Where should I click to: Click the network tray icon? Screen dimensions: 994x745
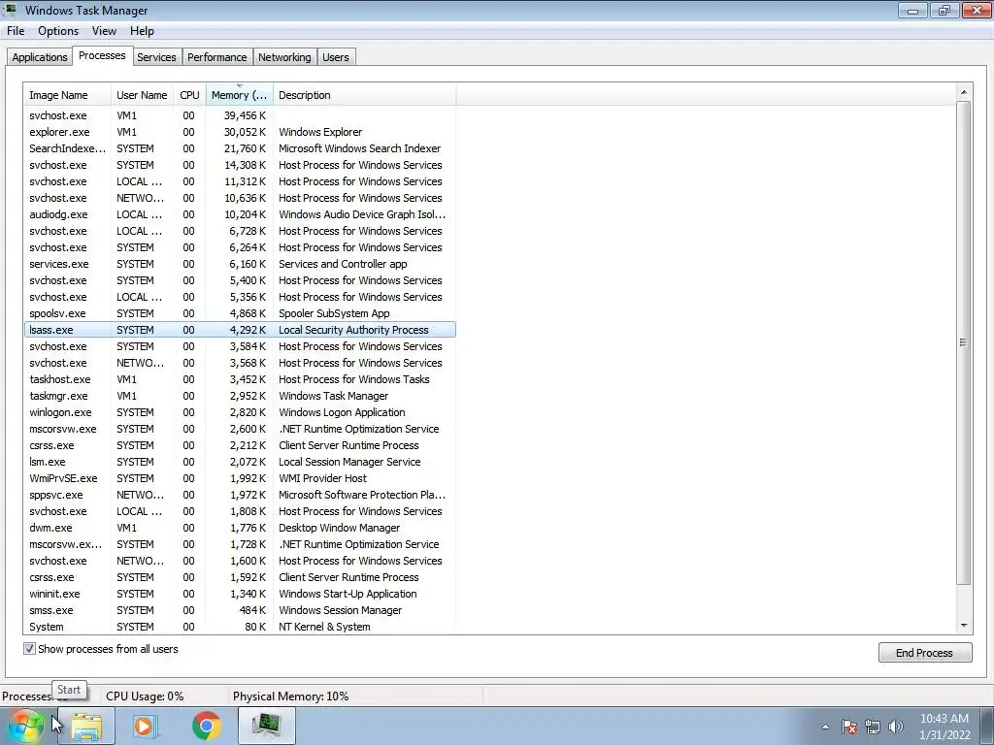tap(873, 727)
